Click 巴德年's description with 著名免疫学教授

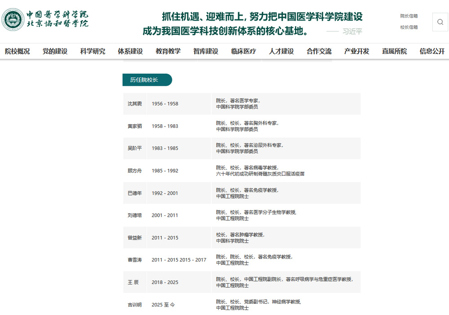point(247,193)
